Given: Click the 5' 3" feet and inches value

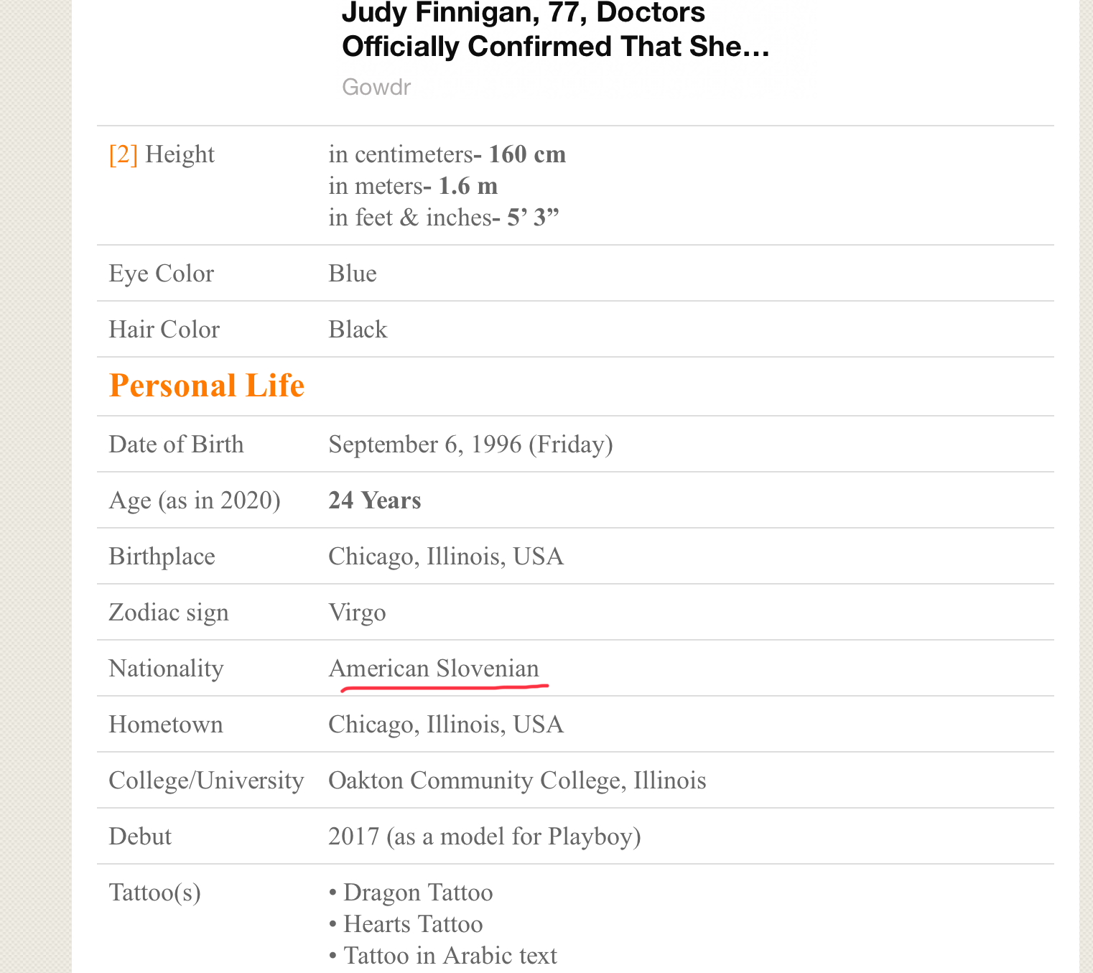Looking at the screenshot, I should (532, 218).
